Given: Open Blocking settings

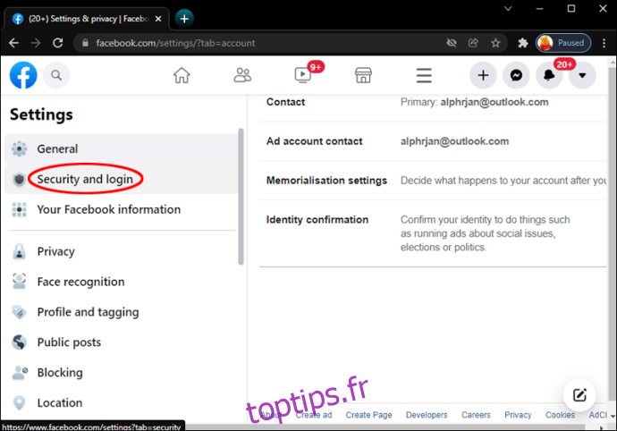Looking at the screenshot, I should point(122,373).
